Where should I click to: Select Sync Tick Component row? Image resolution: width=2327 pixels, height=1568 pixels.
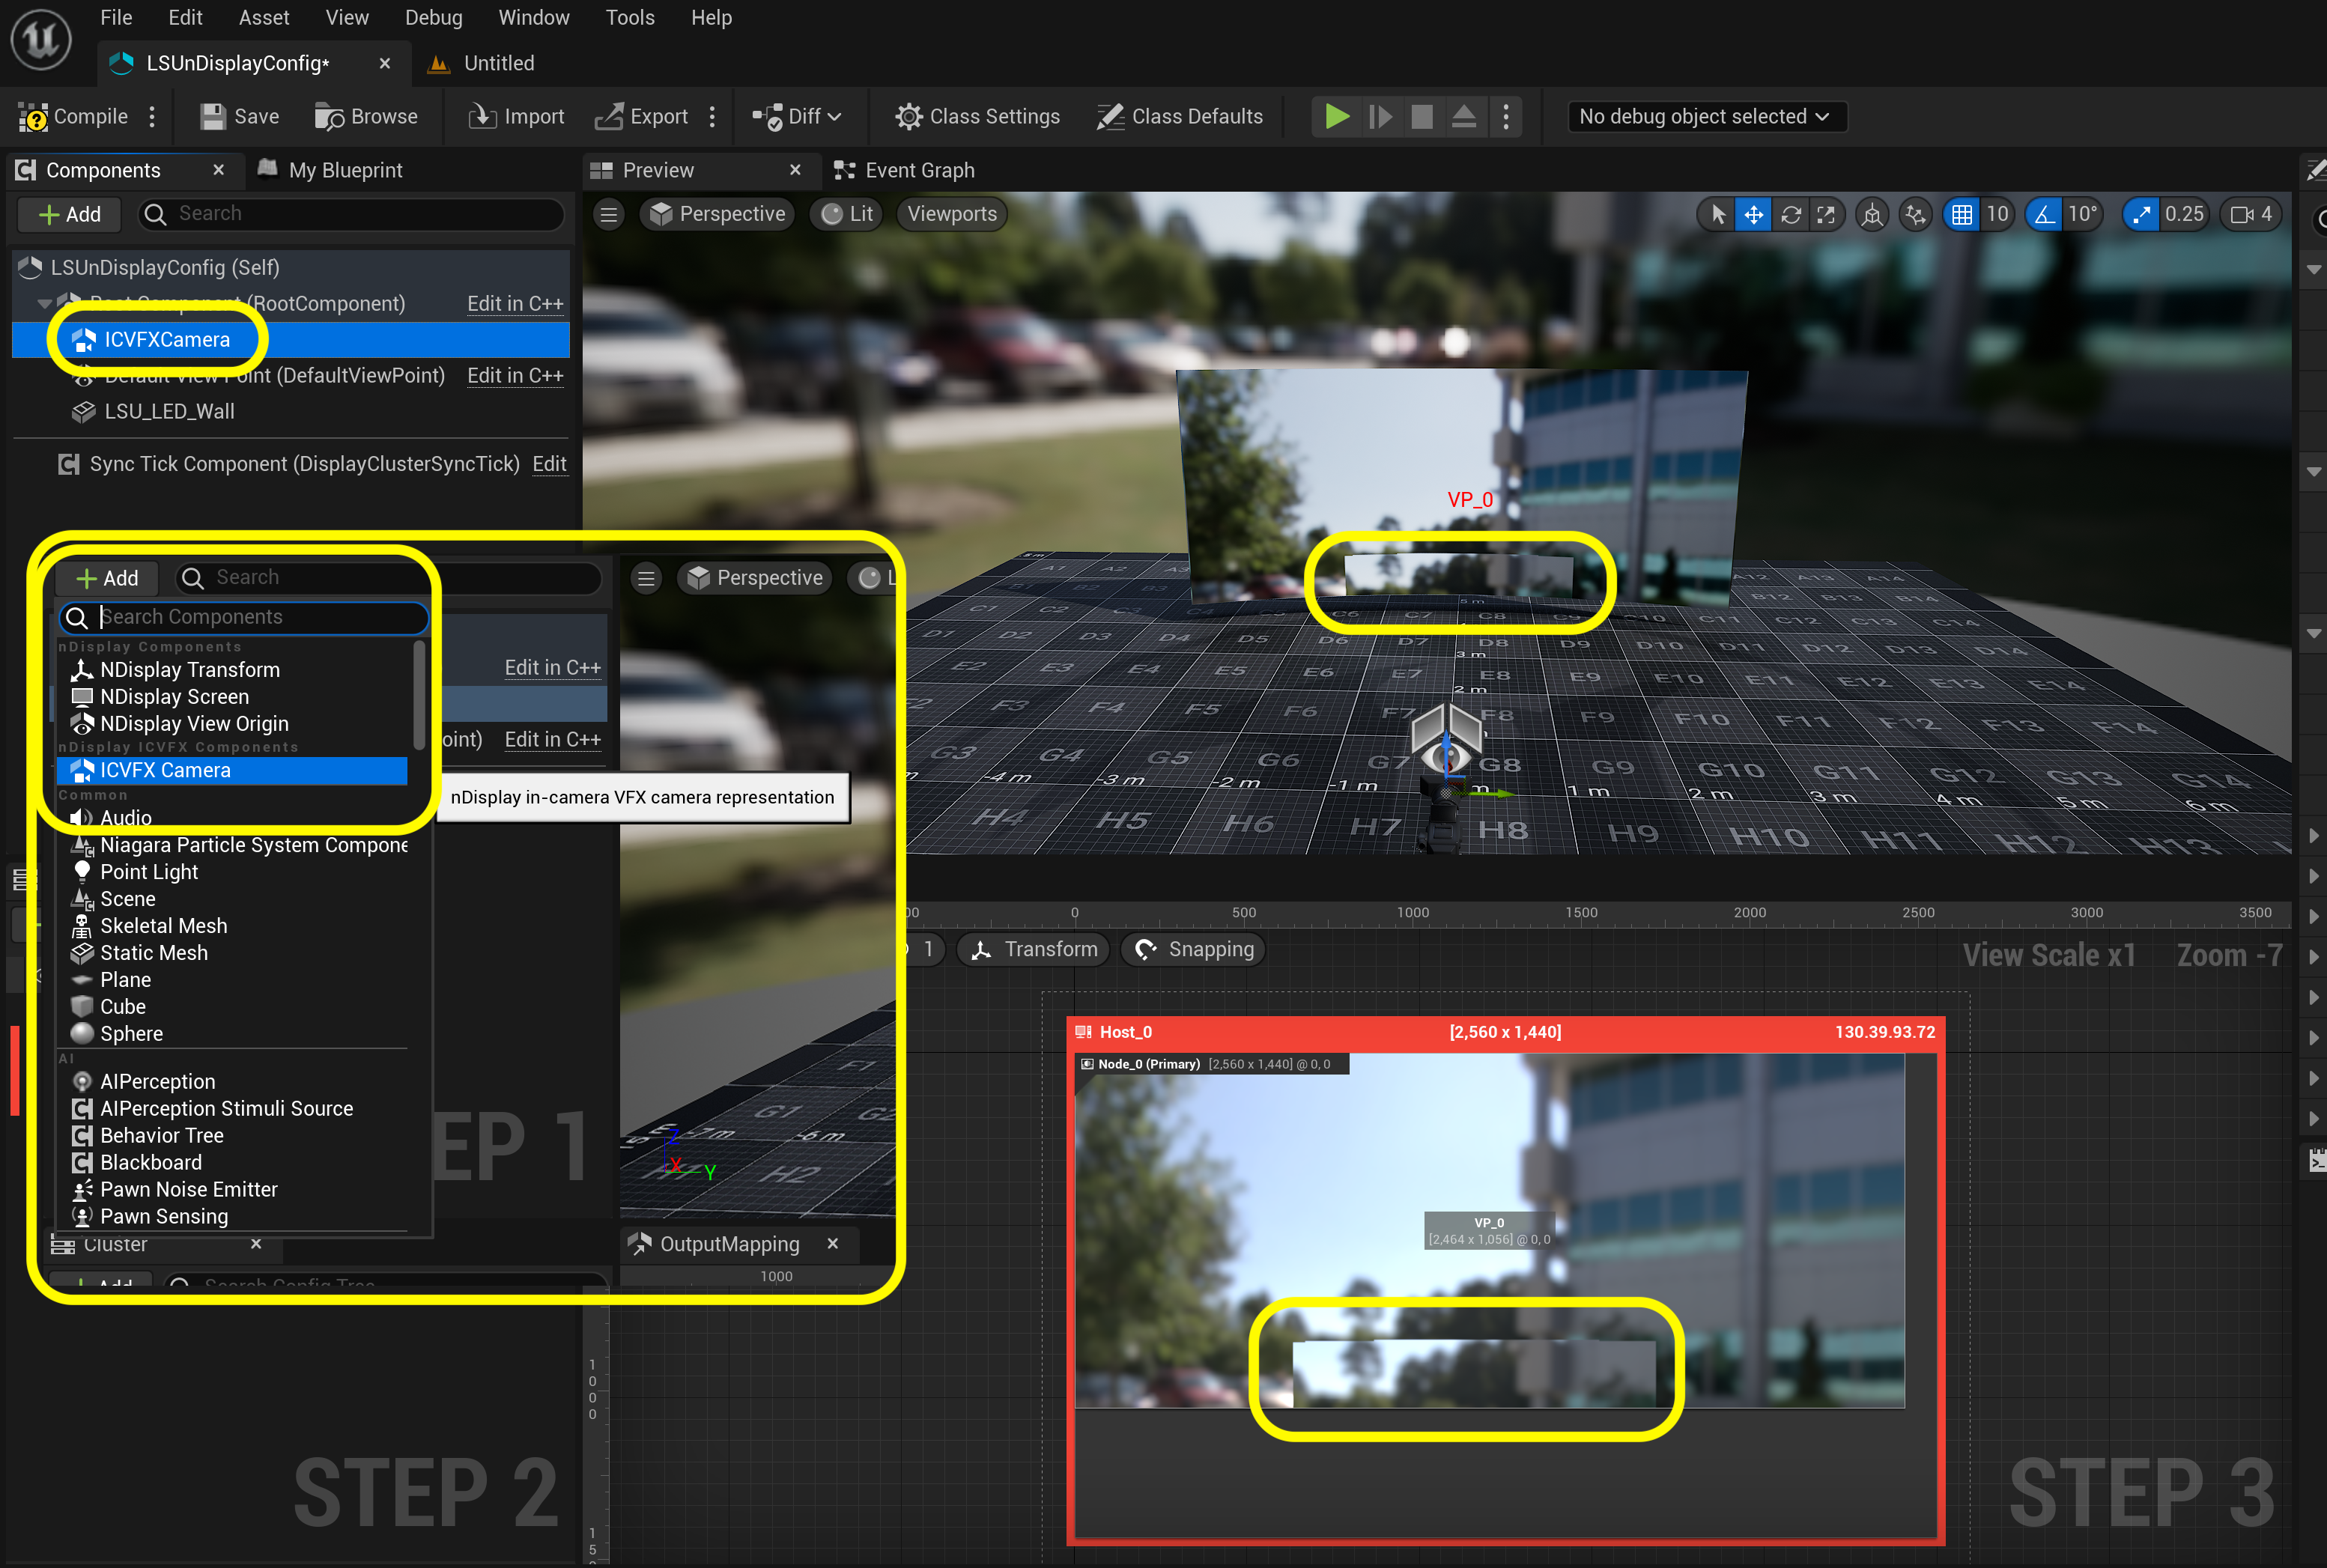tap(289, 464)
